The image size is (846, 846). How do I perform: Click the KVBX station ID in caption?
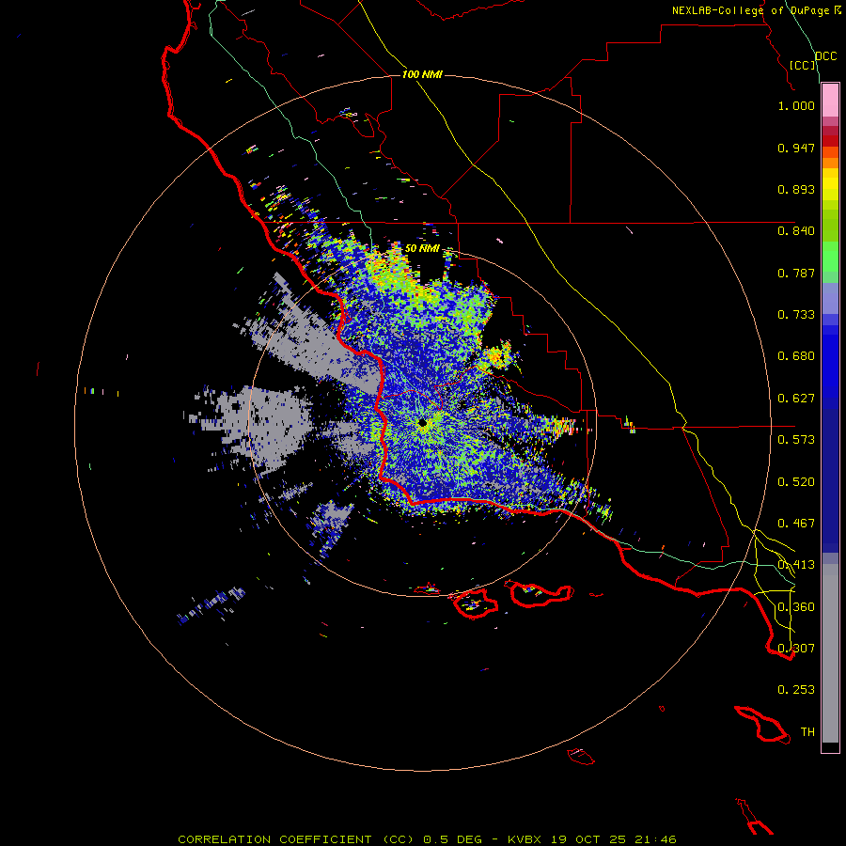tap(524, 839)
